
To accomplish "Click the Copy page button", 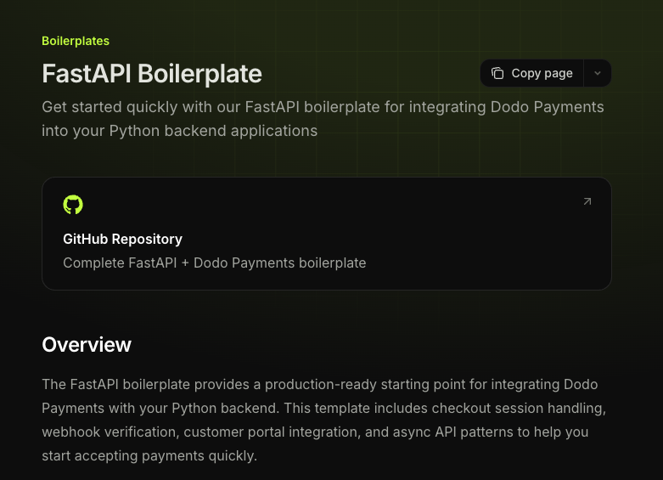I will pyautogui.click(x=532, y=73).
